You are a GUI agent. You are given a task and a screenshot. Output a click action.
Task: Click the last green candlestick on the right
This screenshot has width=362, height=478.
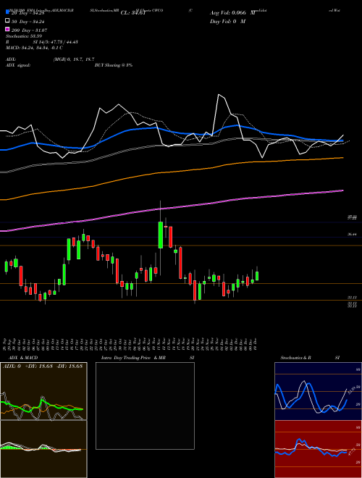click(x=257, y=276)
